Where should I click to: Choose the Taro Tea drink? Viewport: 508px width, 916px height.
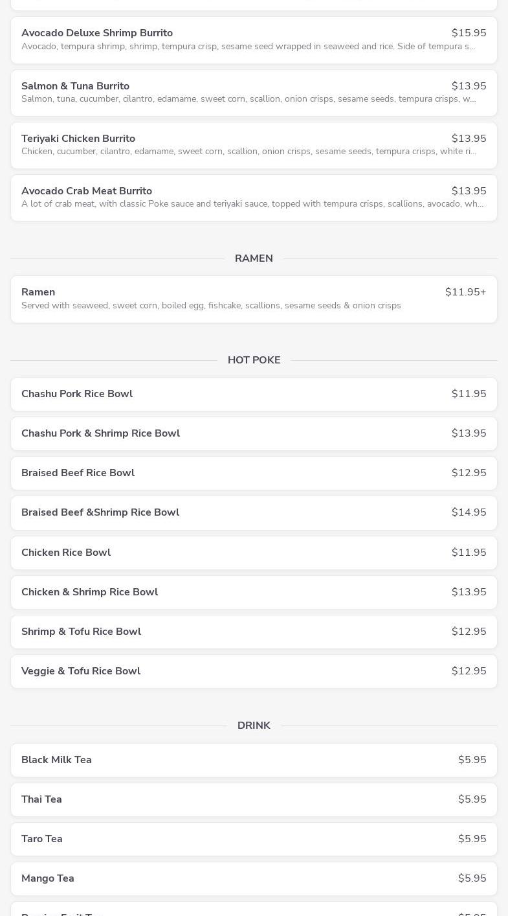[x=254, y=839]
